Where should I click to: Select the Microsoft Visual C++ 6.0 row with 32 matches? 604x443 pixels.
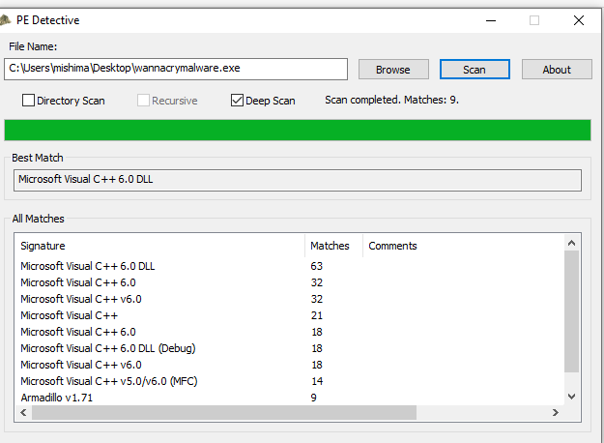[289, 282]
